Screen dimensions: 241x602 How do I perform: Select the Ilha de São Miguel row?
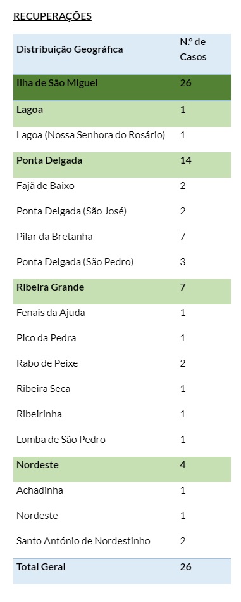tap(122, 88)
